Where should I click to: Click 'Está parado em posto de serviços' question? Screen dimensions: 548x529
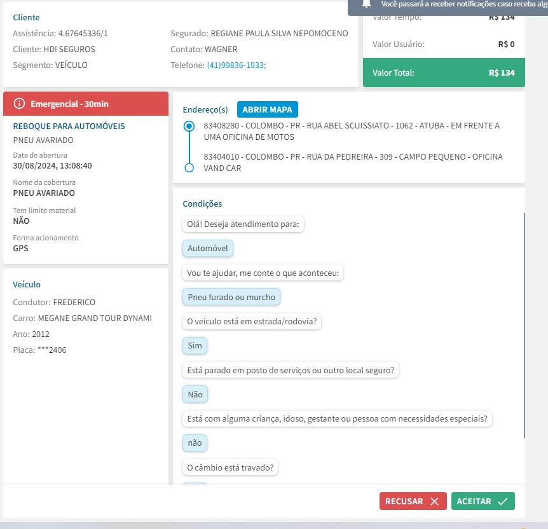291,370
